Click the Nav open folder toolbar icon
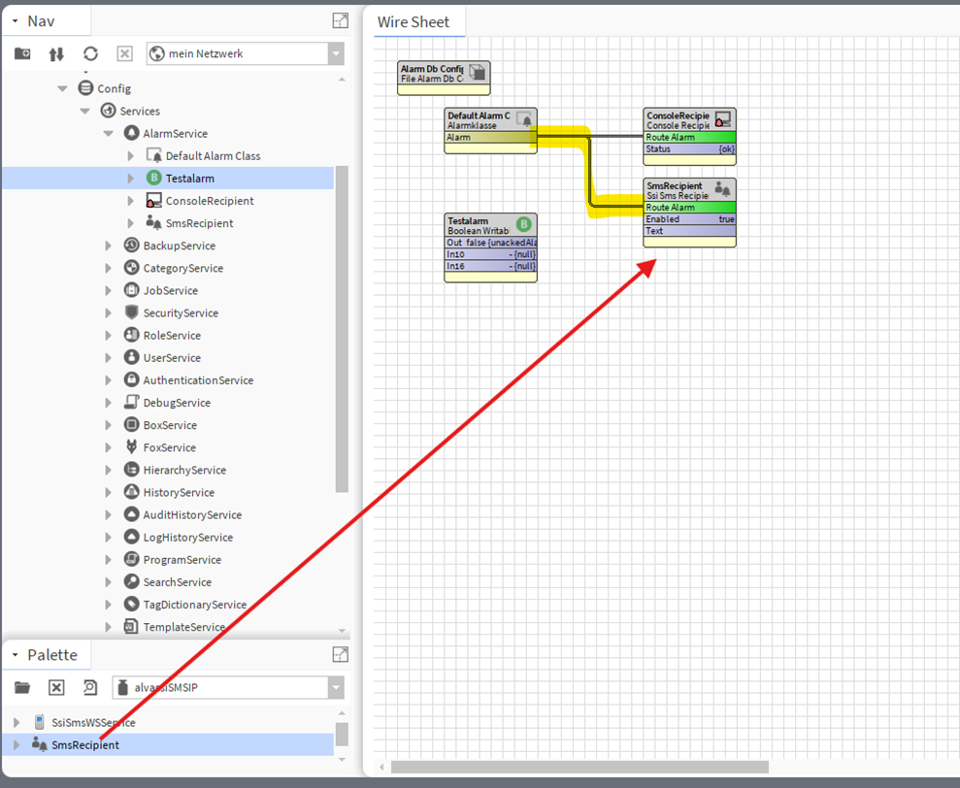This screenshot has width=960, height=788. (x=22, y=54)
